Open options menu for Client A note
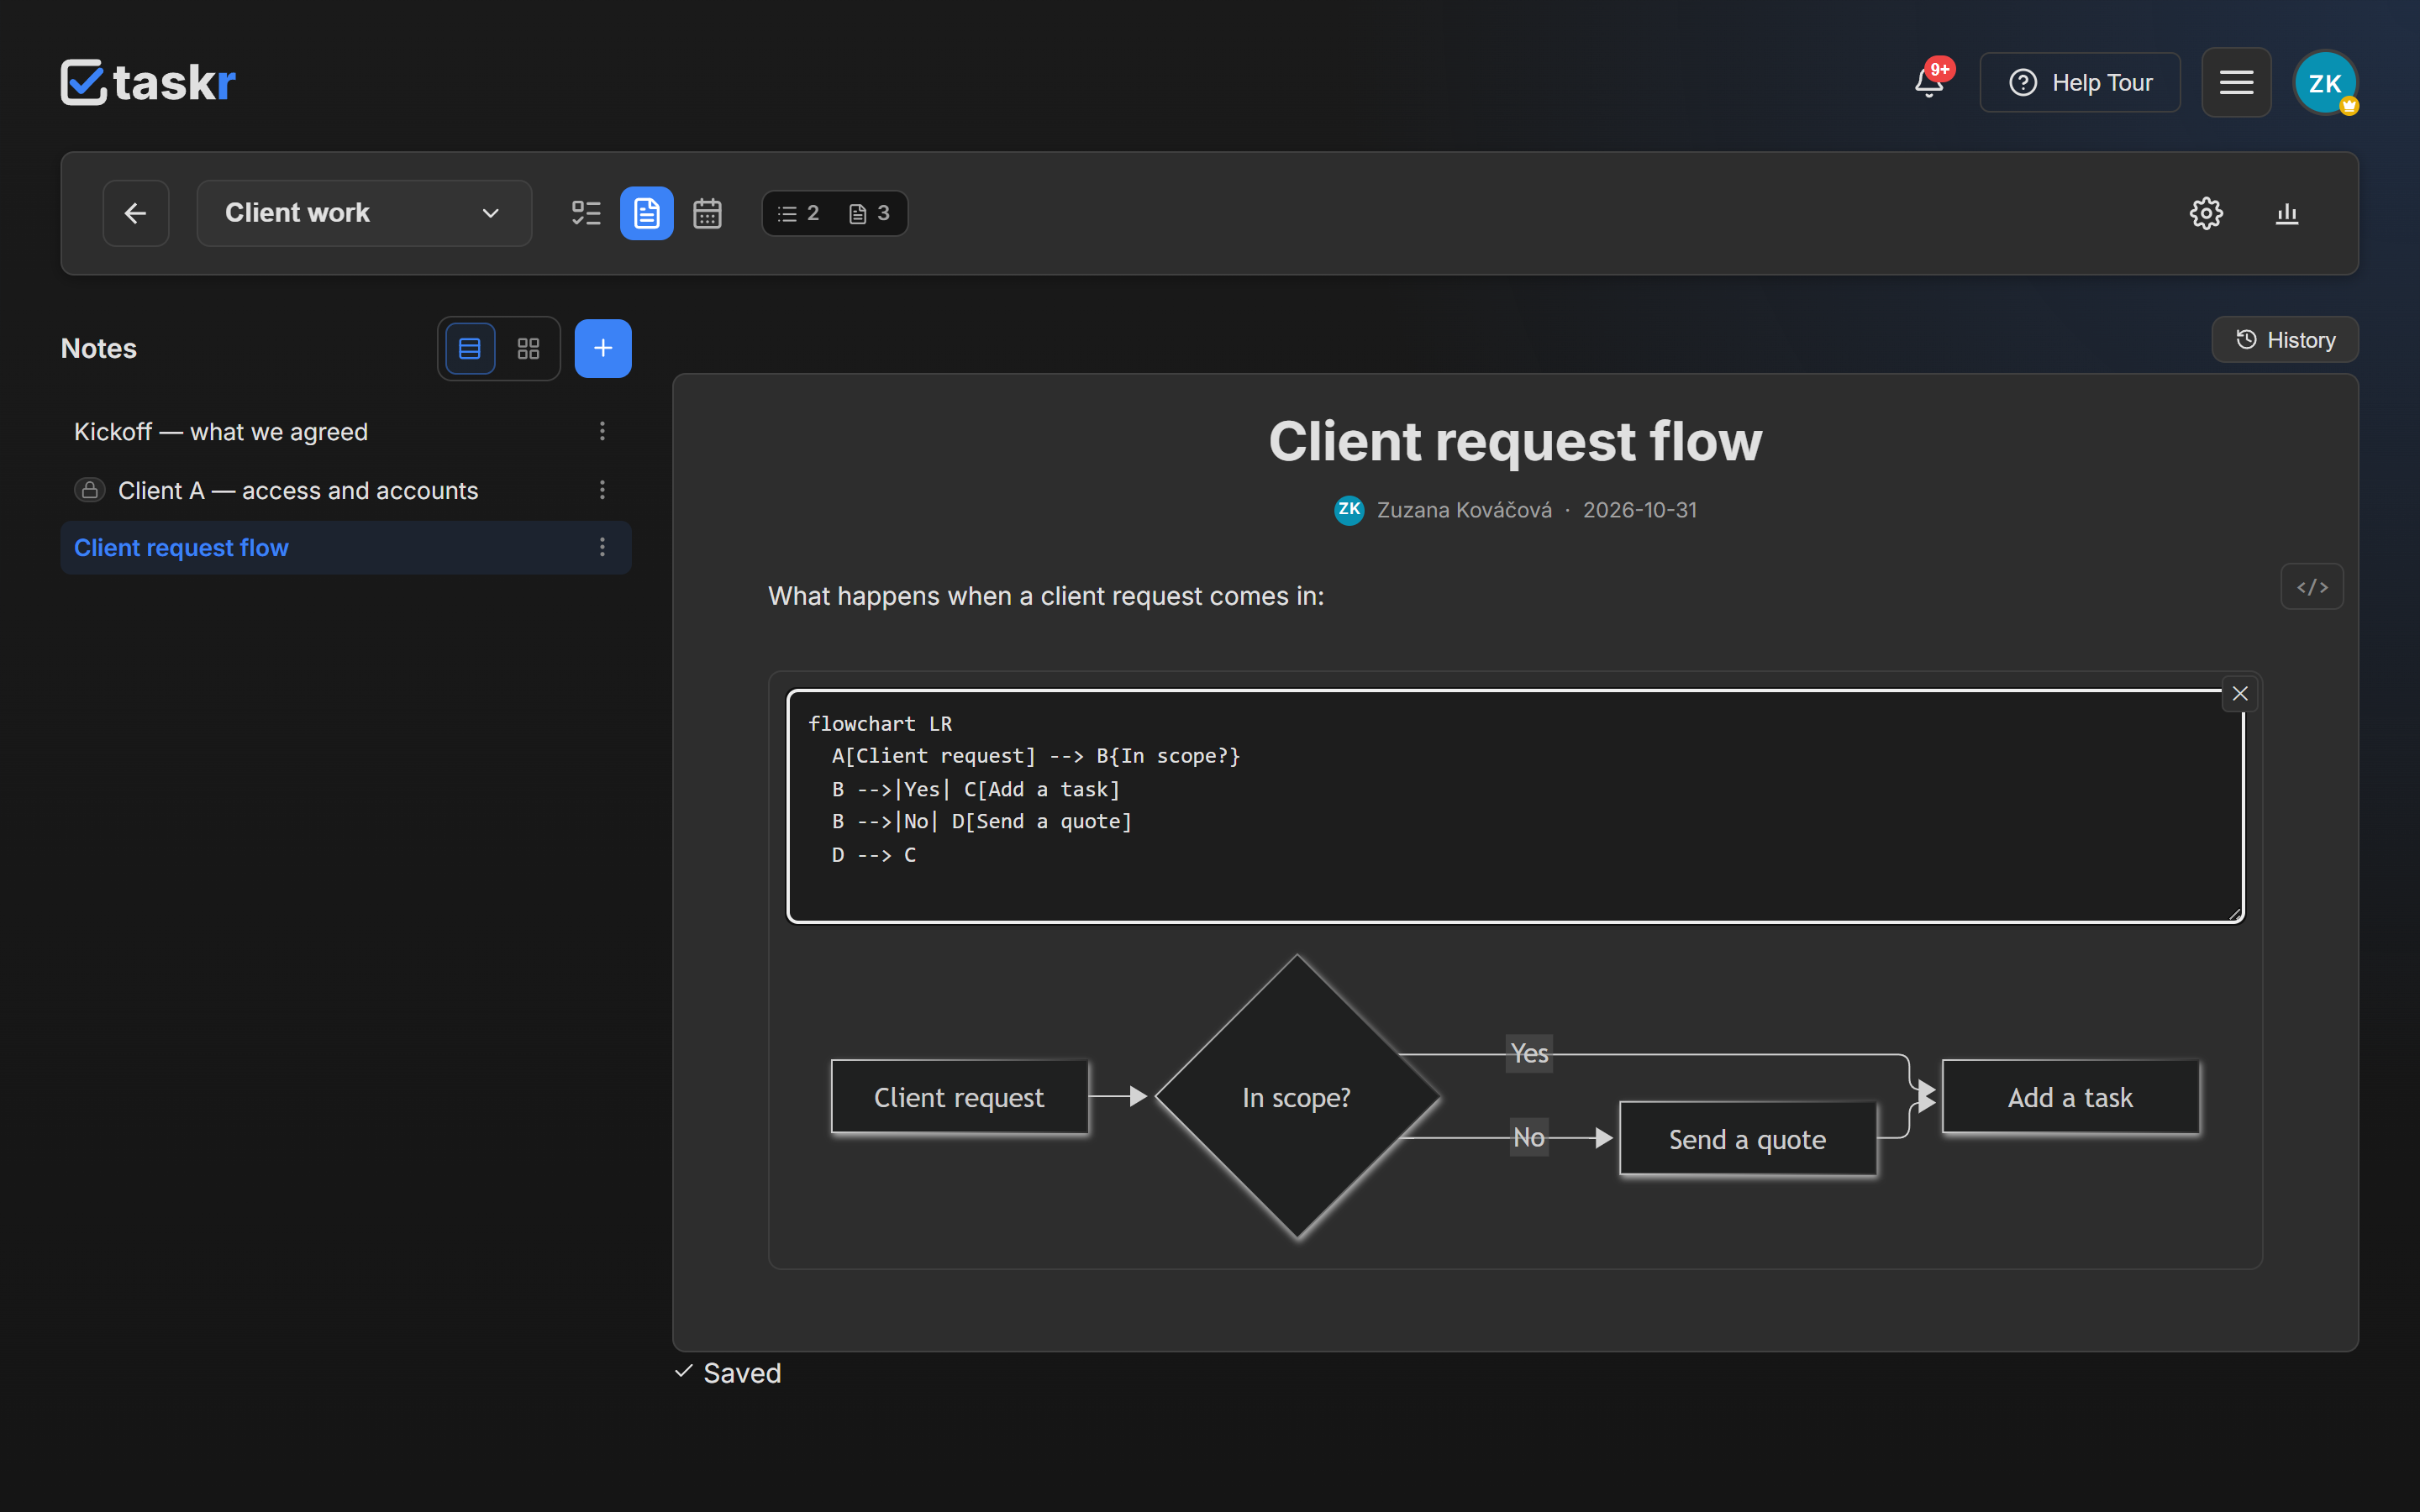Image resolution: width=2420 pixels, height=1512 pixels. click(602, 490)
